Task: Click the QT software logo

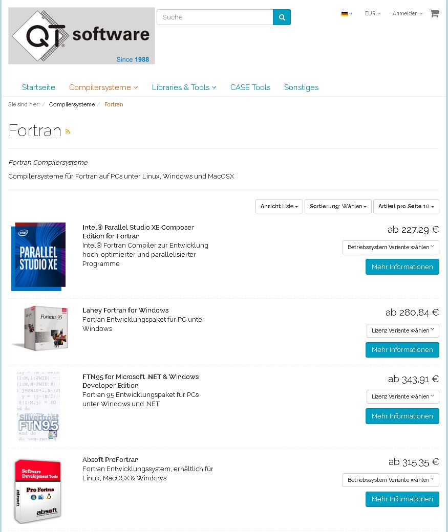Action: point(81,36)
